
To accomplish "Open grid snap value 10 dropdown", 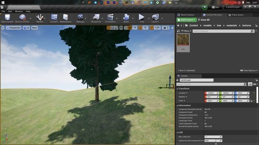I will pyautogui.click(x=135, y=28).
